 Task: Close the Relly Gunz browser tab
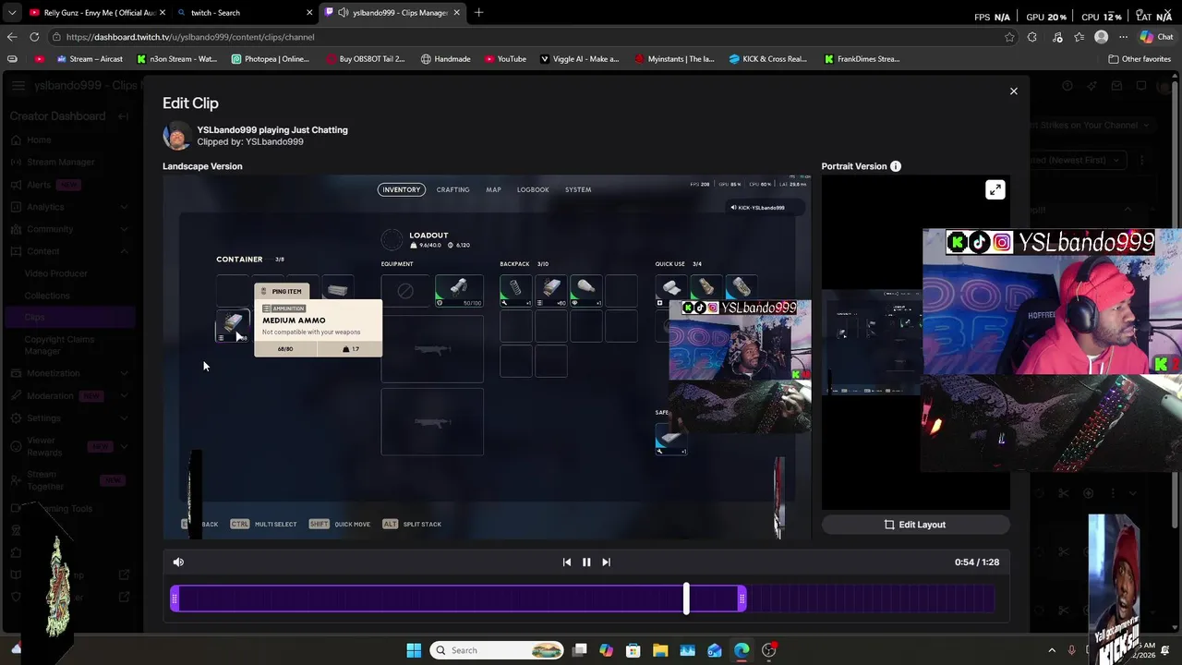pyautogui.click(x=162, y=13)
